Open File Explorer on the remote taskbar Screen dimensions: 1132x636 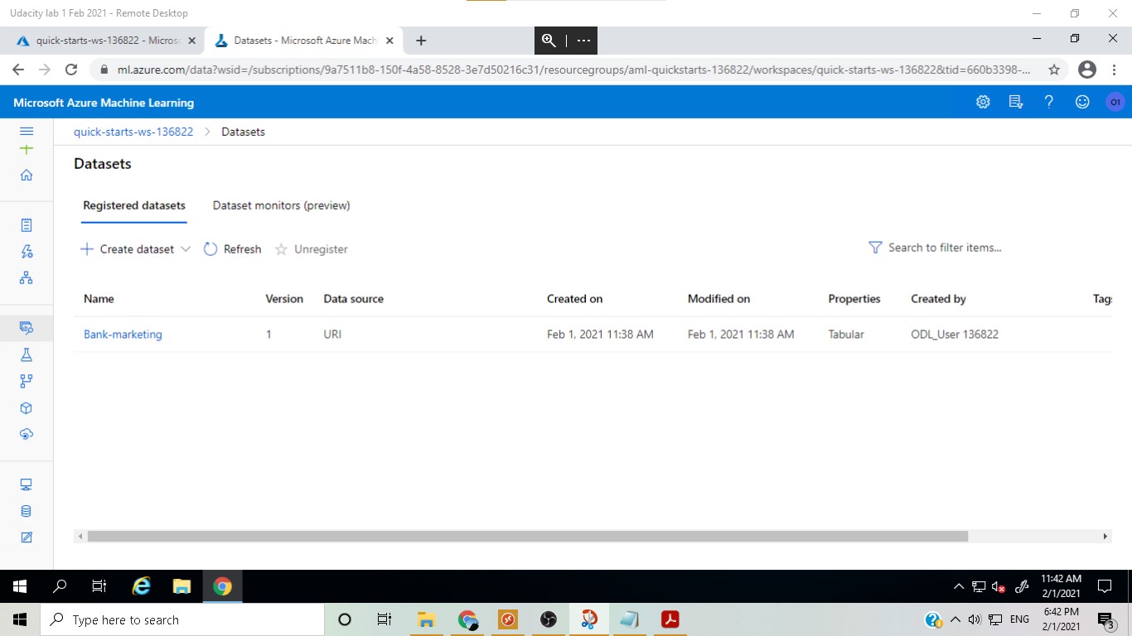click(181, 586)
